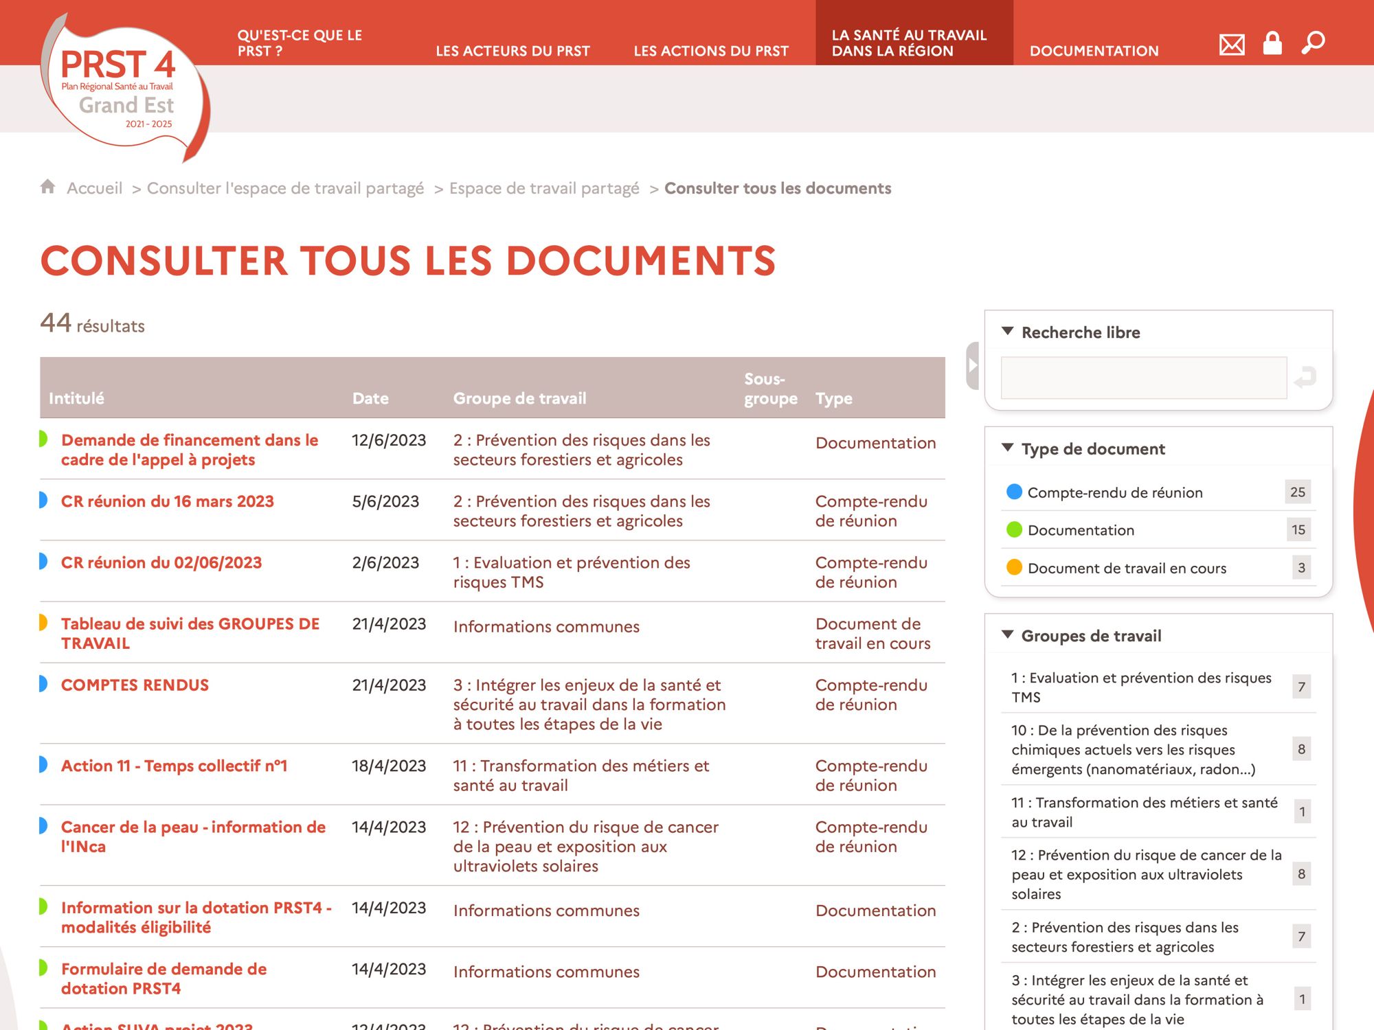The width and height of the screenshot is (1374, 1030).
Task: Filter by Compte-rendu de réunion type
Action: click(x=1114, y=492)
